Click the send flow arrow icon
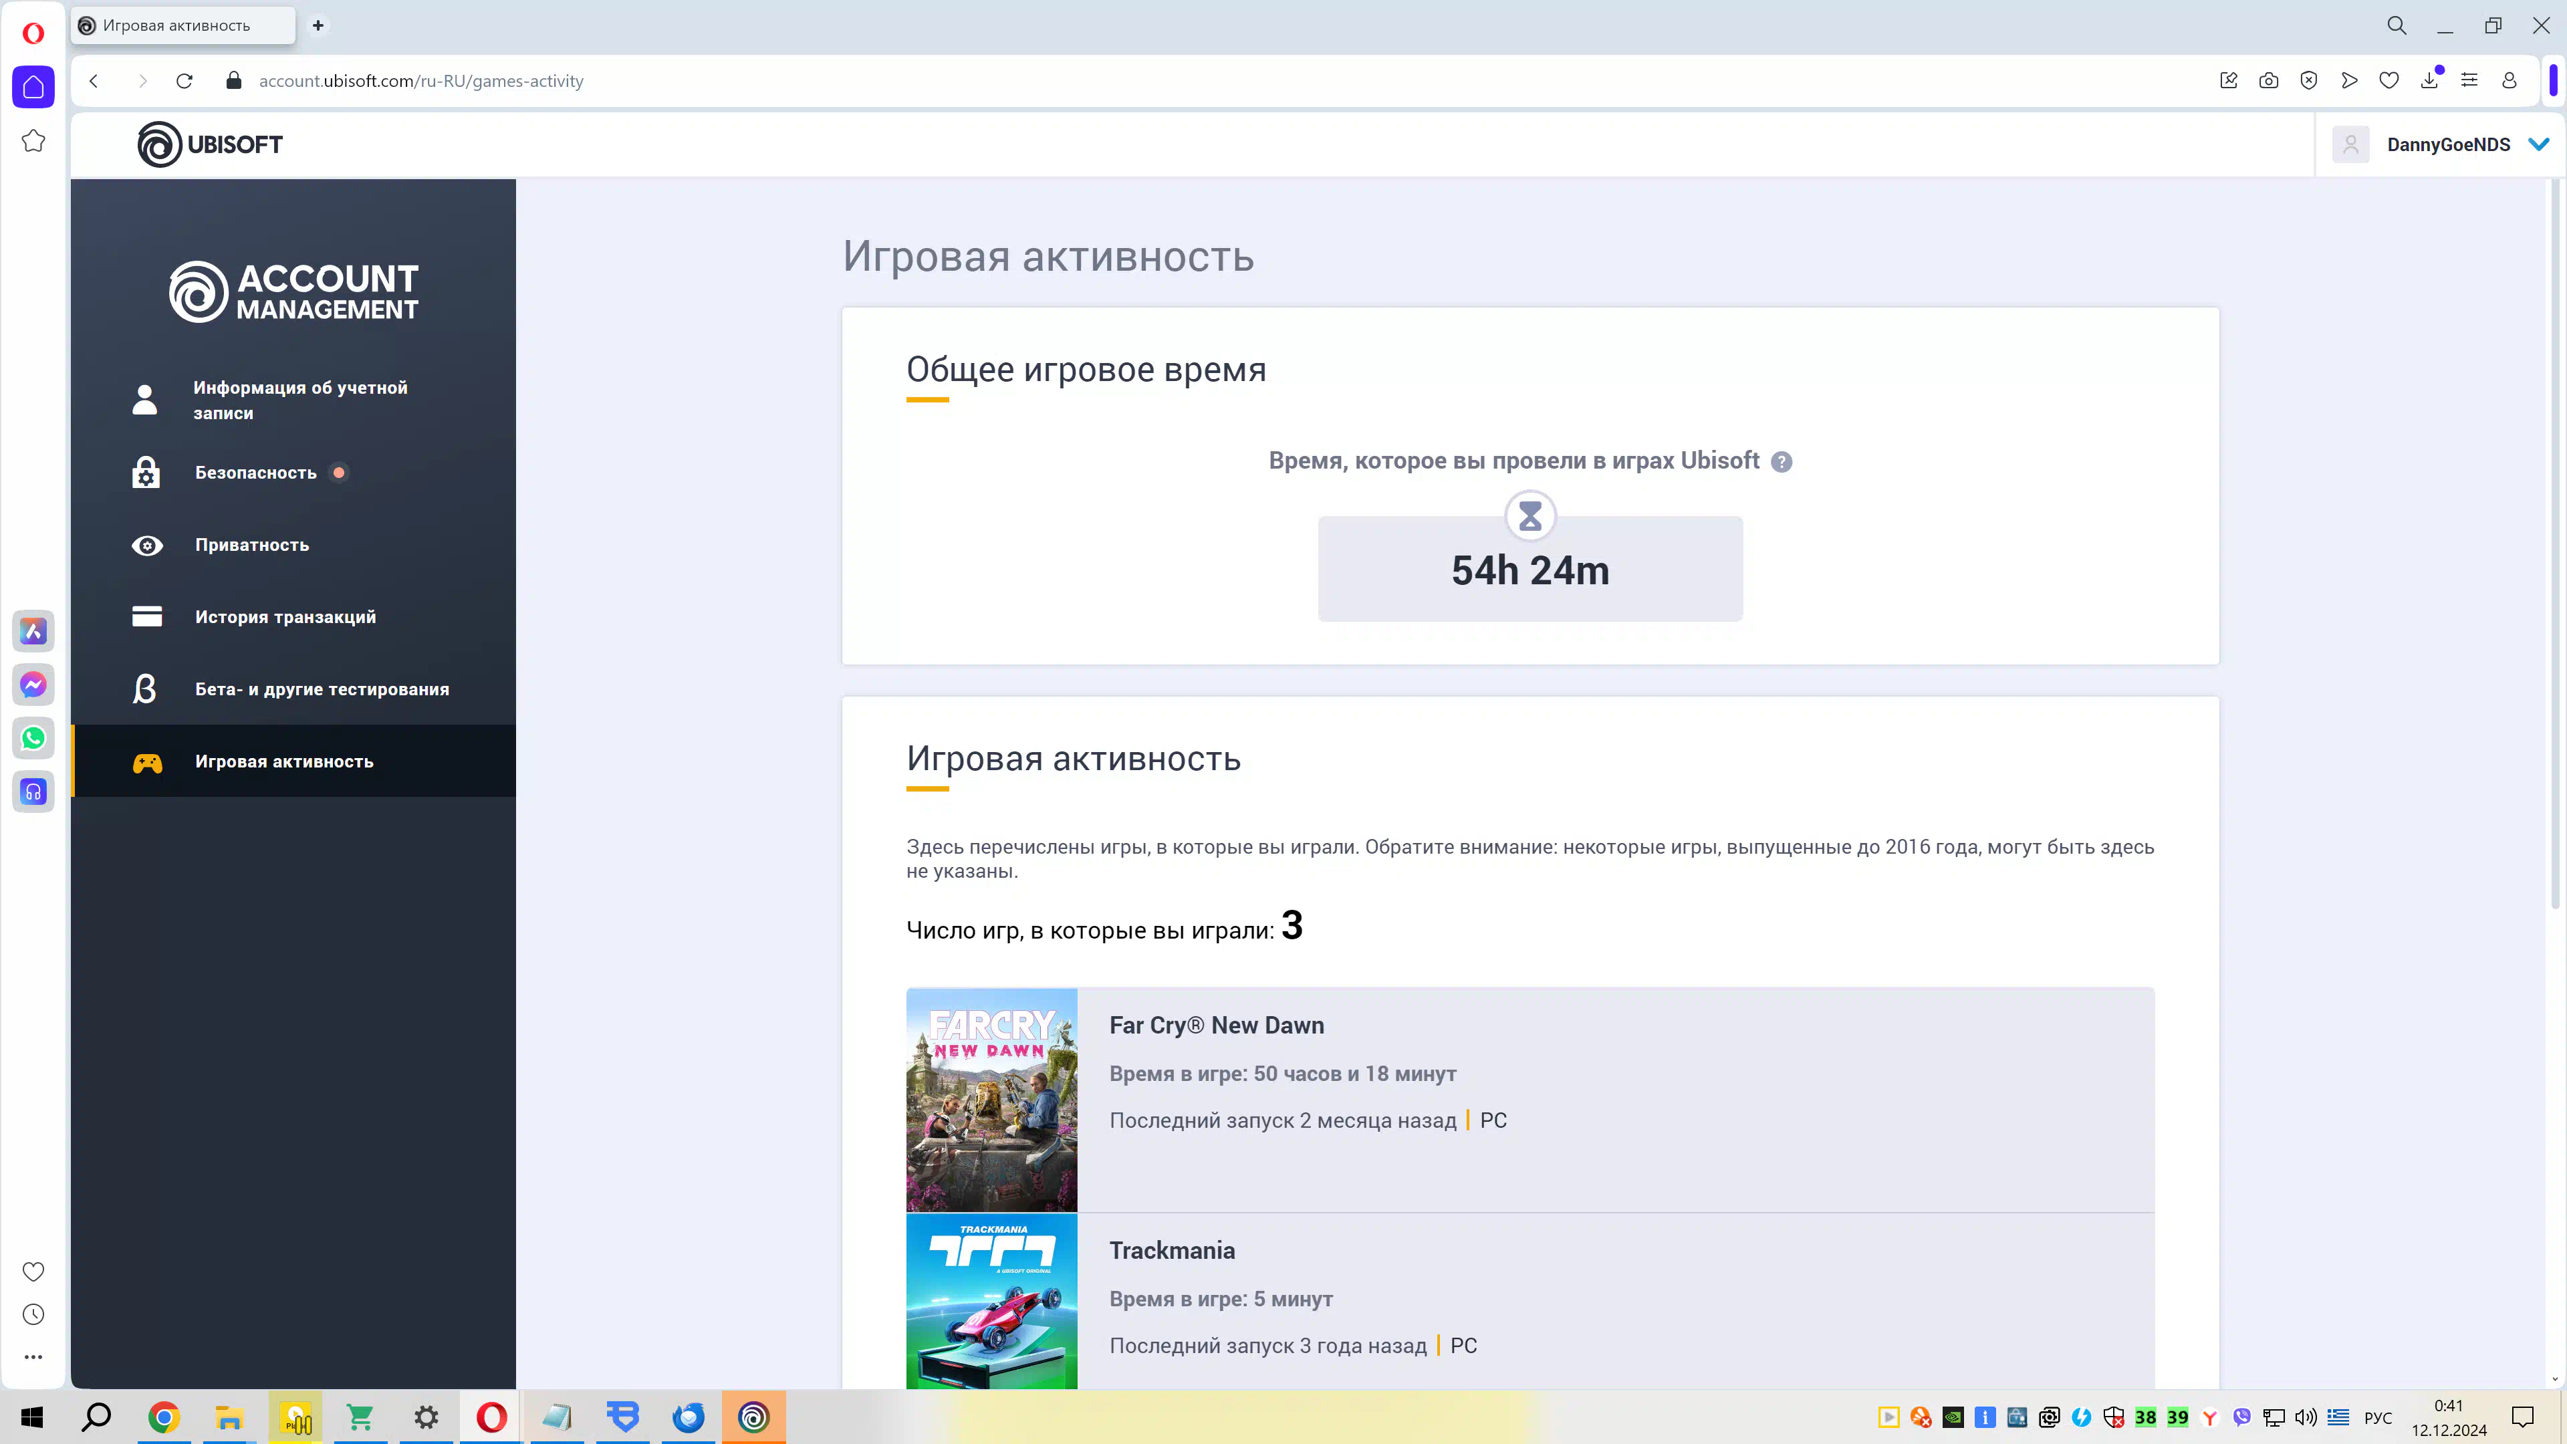 tap(2349, 81)
